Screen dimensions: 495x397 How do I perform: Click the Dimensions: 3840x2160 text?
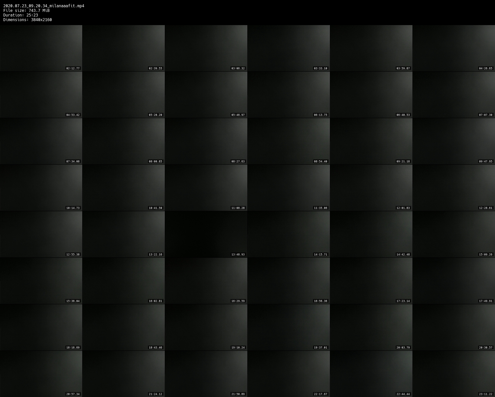click(27, 20)
